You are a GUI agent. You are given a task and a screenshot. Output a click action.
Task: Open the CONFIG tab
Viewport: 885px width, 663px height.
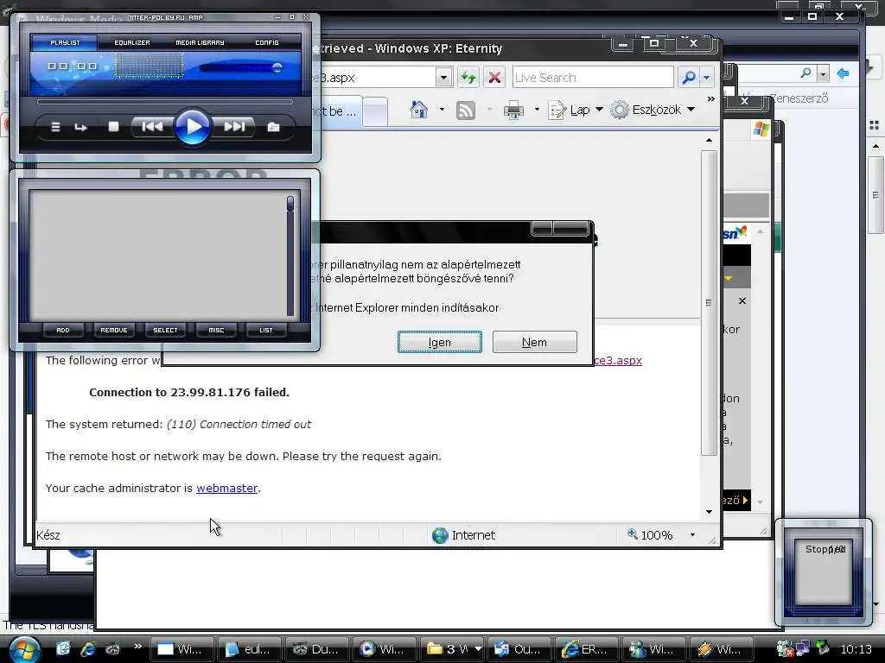coord(267,43)
